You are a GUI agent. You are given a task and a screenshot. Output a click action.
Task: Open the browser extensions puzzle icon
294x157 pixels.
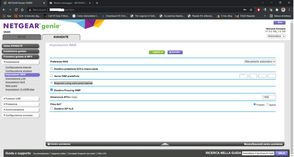(277, 10)
